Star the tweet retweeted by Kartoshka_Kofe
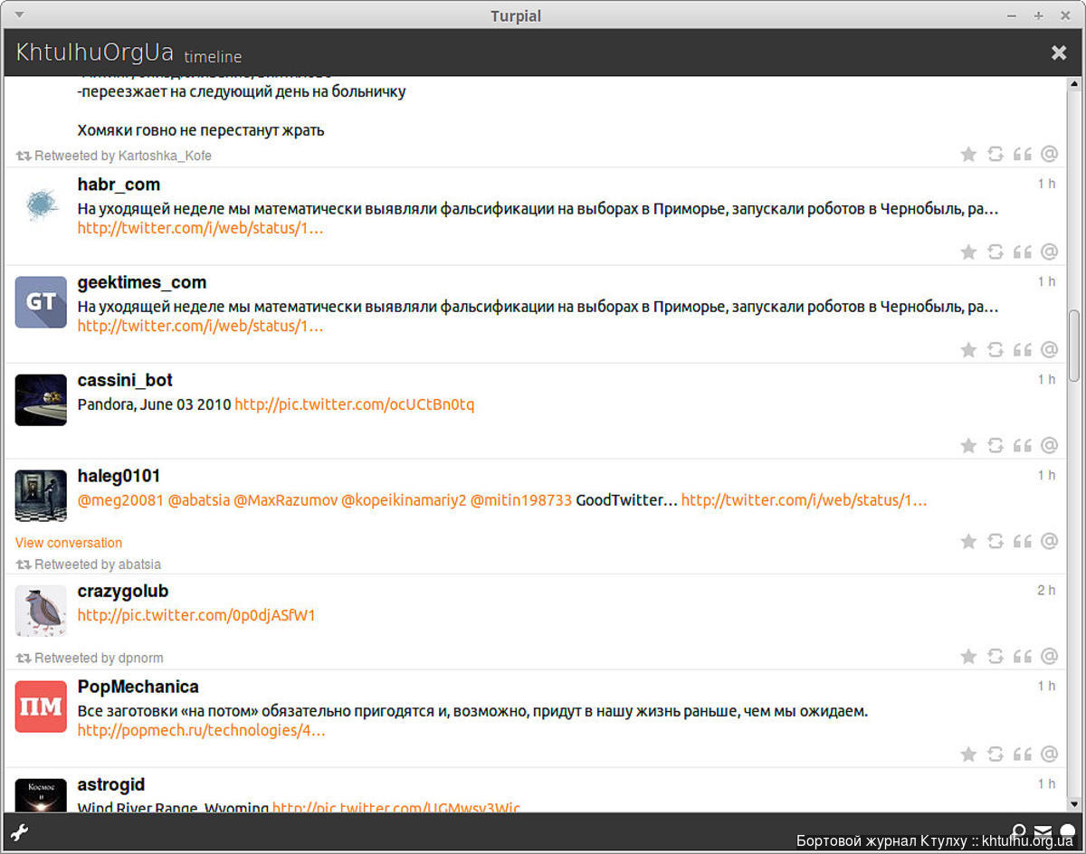 coord(968,154)
